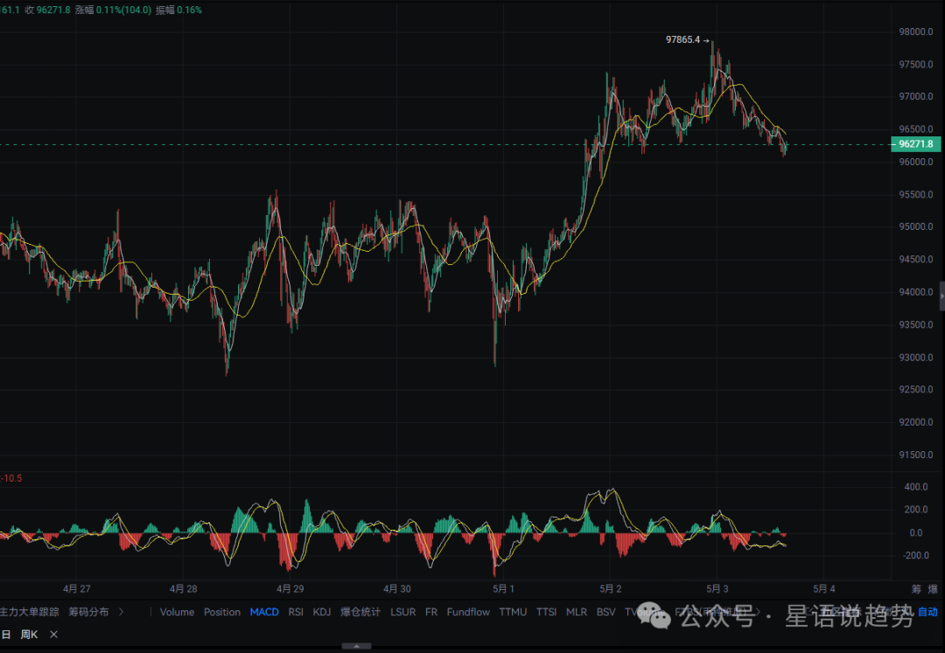This screenshot has height=653, width=945.
Task: Click the 91500.0 price axis label
Action: (916, 455)
